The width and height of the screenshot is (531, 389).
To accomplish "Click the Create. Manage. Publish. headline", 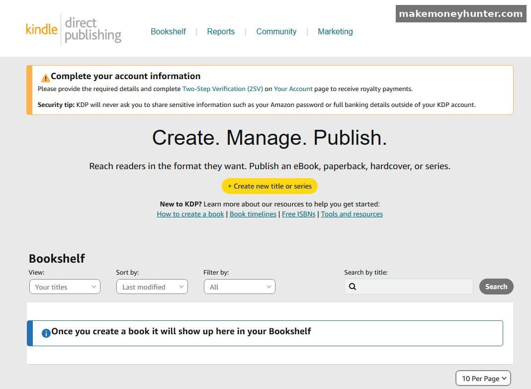I will 269,138.
